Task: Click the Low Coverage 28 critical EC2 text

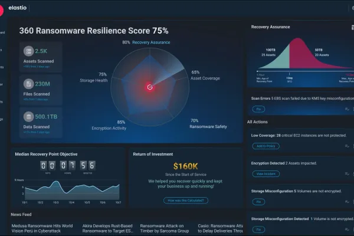Action: point(299,136)
